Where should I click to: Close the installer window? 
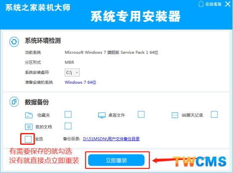[x=228, y=4]
